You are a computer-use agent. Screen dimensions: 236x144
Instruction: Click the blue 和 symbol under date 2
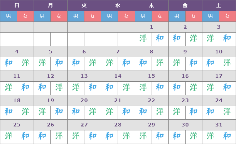[x=177, y=39]
